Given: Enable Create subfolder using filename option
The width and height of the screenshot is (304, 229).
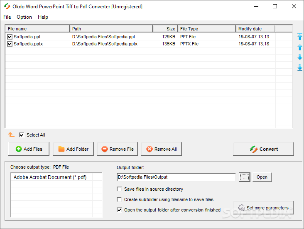Looking at the screenshot, I should [119, 199].
